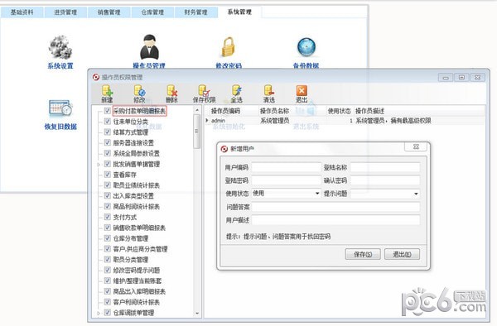Minimize the 操作员权限管理 window
Screen dimensions: 497x326
(x=446, y=77)
